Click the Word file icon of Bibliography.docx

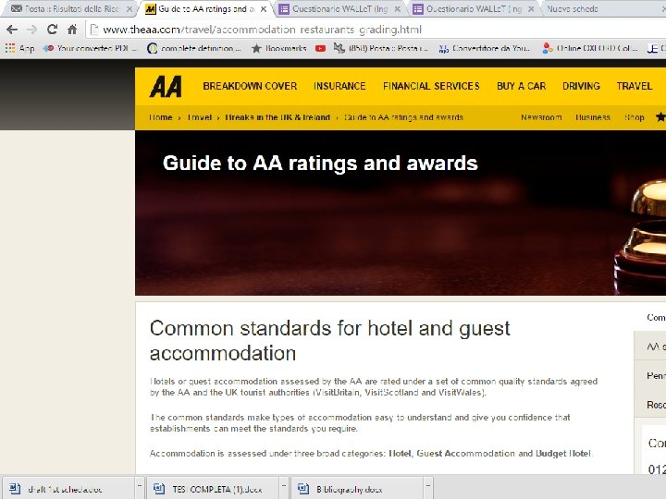pyautogui.click(x=303, y=489)
